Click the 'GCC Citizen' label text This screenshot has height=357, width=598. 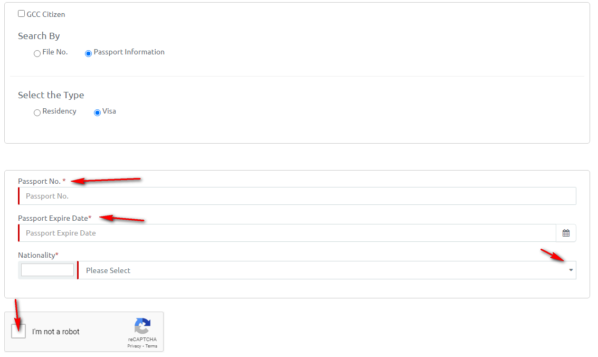click(x=46, y=14)
